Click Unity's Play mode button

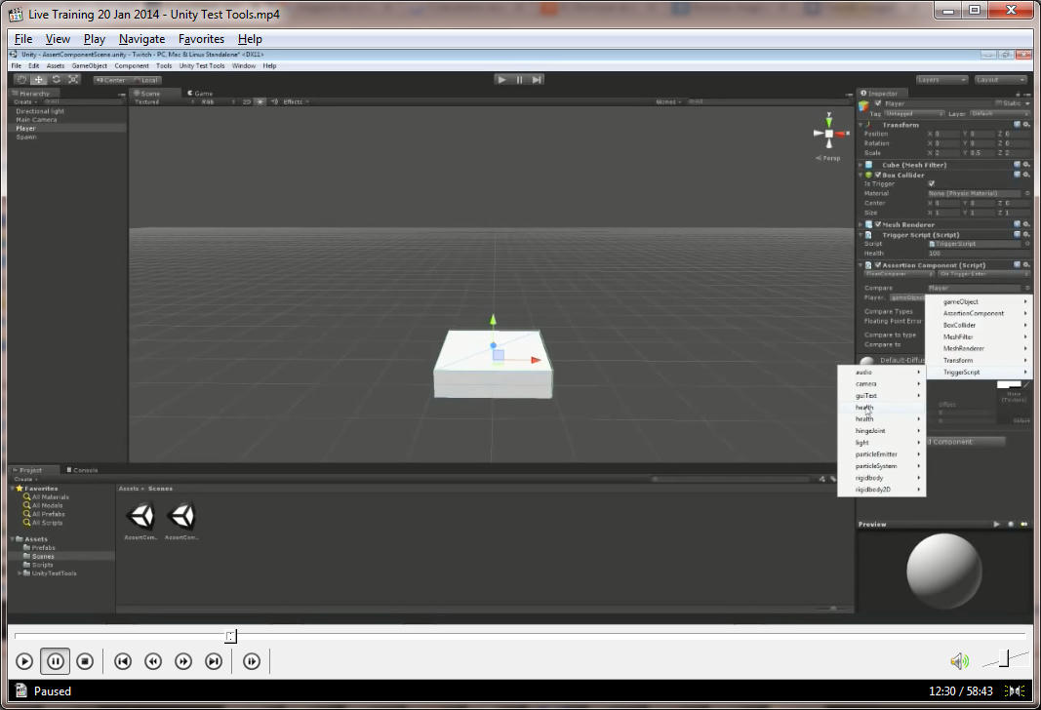click(x=501, y=80)
